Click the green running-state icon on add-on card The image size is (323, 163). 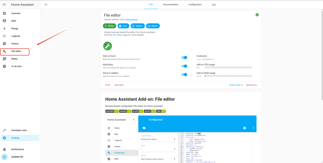257,15
